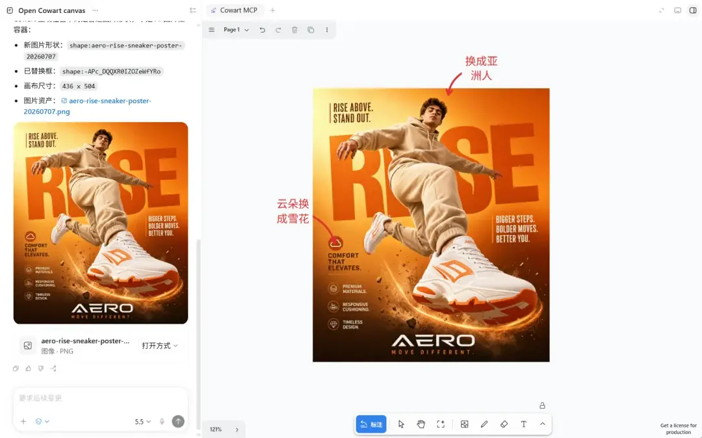
Task: Select the eraser tool in bottom toolbar
Action: point(504,424)
